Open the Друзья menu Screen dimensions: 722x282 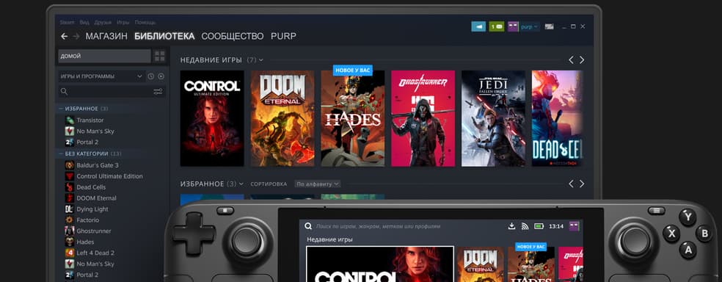[103, 22]
